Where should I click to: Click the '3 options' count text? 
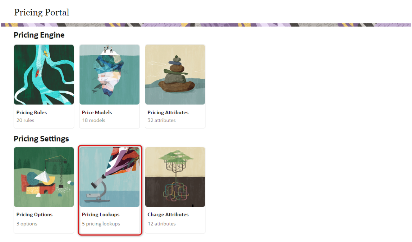pyautogui.click(x=27, y=224)
